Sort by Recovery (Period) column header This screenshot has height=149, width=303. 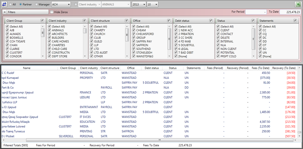[238, 68]
